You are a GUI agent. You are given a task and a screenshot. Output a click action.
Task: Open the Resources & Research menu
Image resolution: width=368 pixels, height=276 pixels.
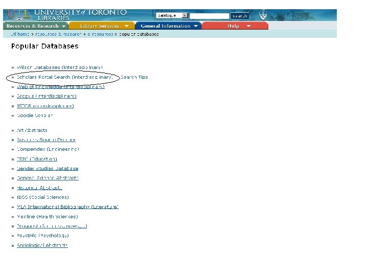36,26
